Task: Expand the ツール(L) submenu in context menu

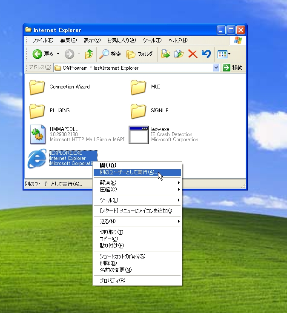Action: tap(137, 200)
